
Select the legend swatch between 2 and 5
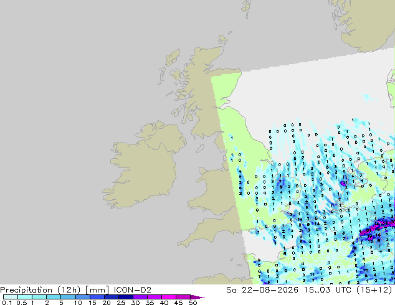tap(54, 297)
